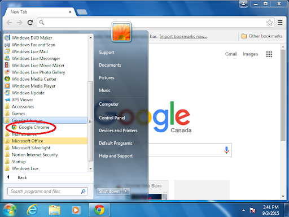Expand the Microsoft Office folder
This screenshot has width=289, height=217.
tap(45, 141)
